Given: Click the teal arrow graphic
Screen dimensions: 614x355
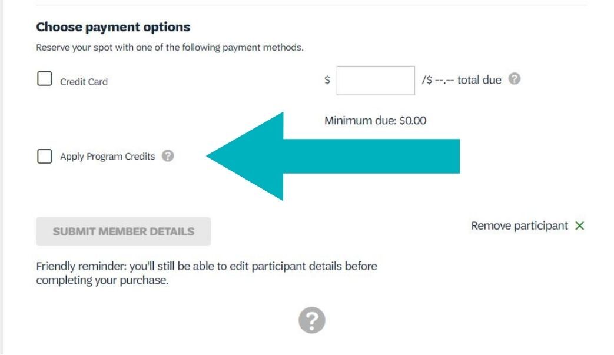Looking at the screenshot, I should [333, 156].
